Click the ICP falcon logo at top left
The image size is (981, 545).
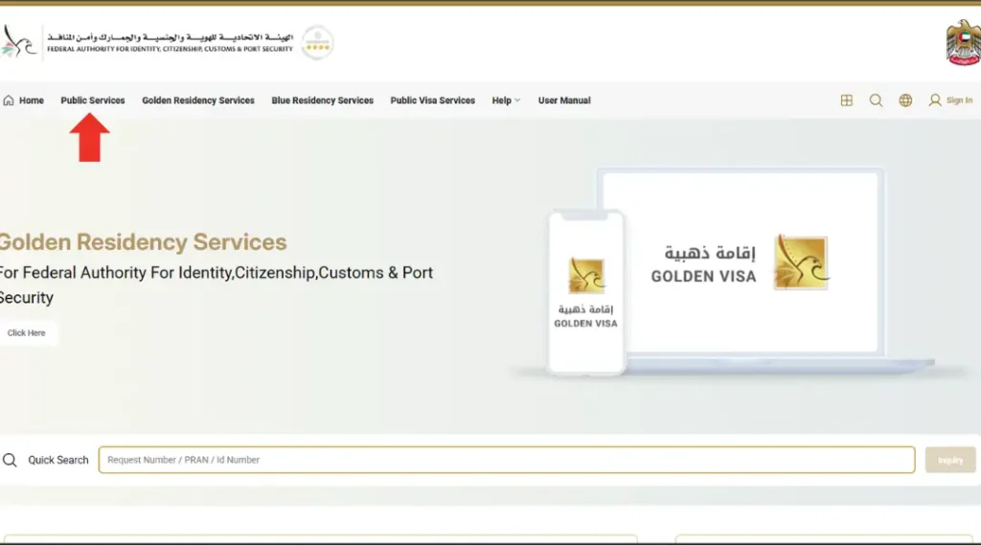click(18, 41)
